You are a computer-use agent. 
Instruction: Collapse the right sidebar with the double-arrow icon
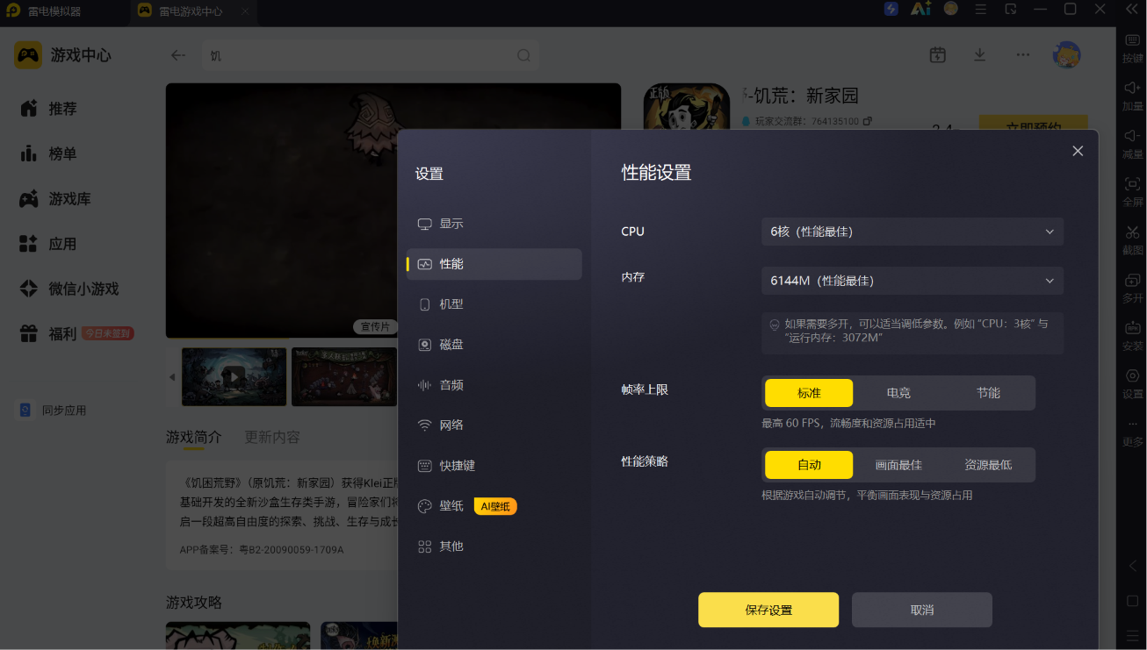[1131, 9]
